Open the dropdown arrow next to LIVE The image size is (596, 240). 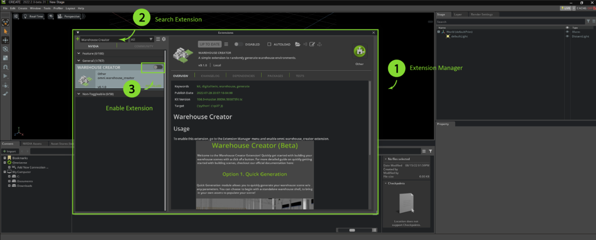573,8
